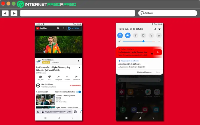Image resolution: width=200 pixels, height=125 pixels.
Task: Click SUSCRIBIRSE to Nación Urbana
Action: (x=75, y=85)
